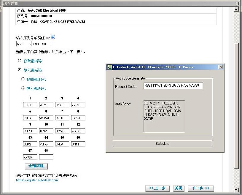Select the 输入激活码 radio option
This screenshot has height=195, width=242.
[x=20, y=70]
